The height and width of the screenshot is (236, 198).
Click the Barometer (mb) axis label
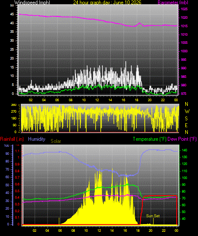173,3
